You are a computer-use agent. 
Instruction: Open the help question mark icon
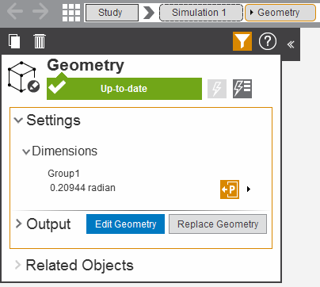pos(268,41)
